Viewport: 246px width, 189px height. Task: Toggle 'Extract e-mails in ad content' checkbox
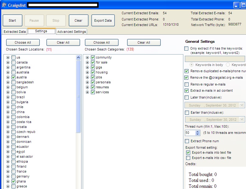pos(186,90)
